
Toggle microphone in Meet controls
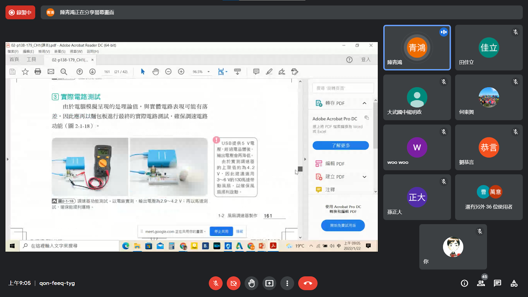[216, 283]
